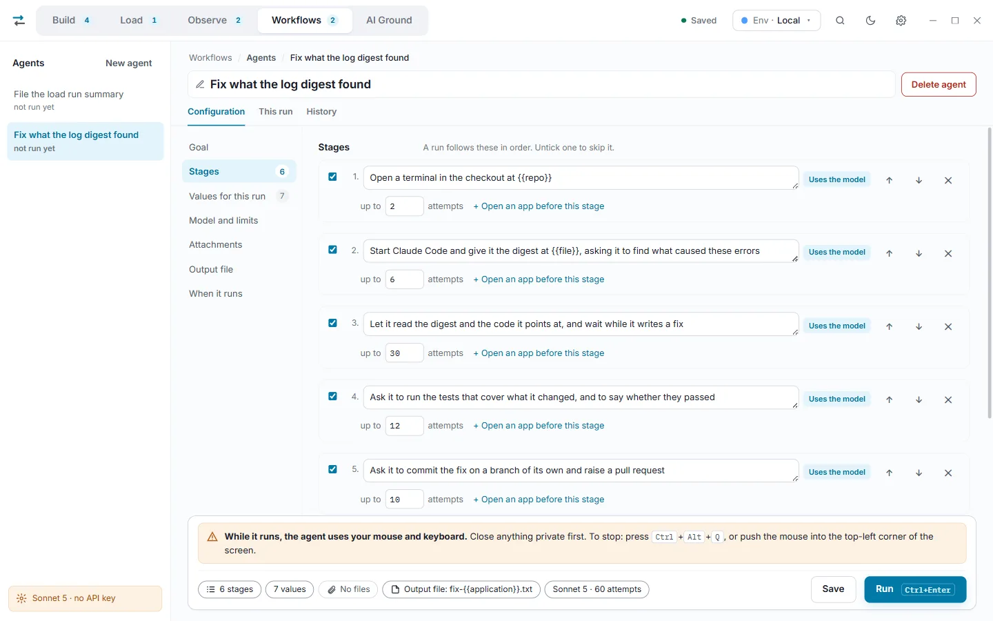Image resolution: width=993 pixels, height=621 pixels.
Task: Move stage 2 down with arrow
Action: tap(919, 253)
